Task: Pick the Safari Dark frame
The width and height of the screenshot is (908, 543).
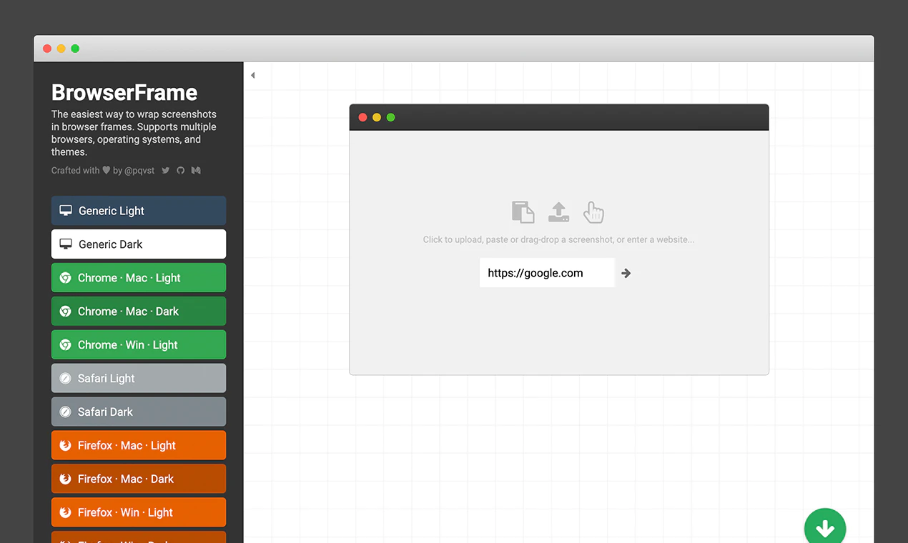Action: click(139, 412)
